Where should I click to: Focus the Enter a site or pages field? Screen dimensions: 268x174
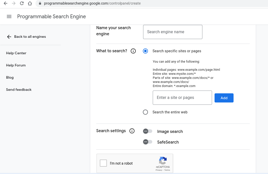coord(182,98)
